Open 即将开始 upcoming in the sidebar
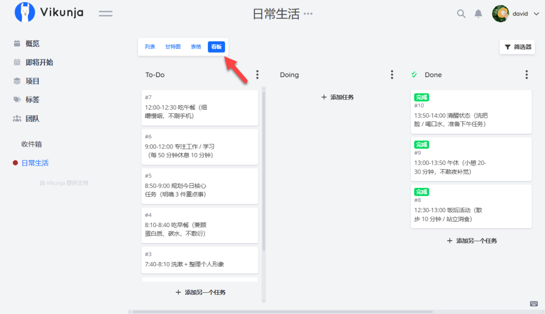545x314 pixels. coord(39,62)
